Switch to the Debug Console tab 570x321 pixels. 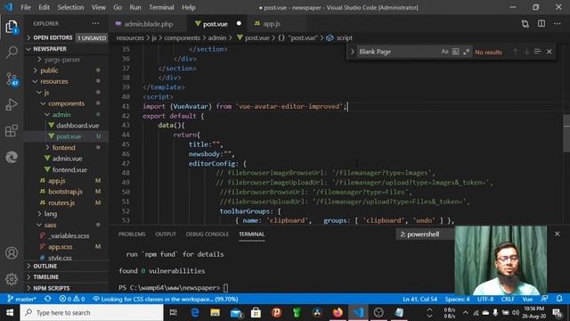tap(208, 234)
